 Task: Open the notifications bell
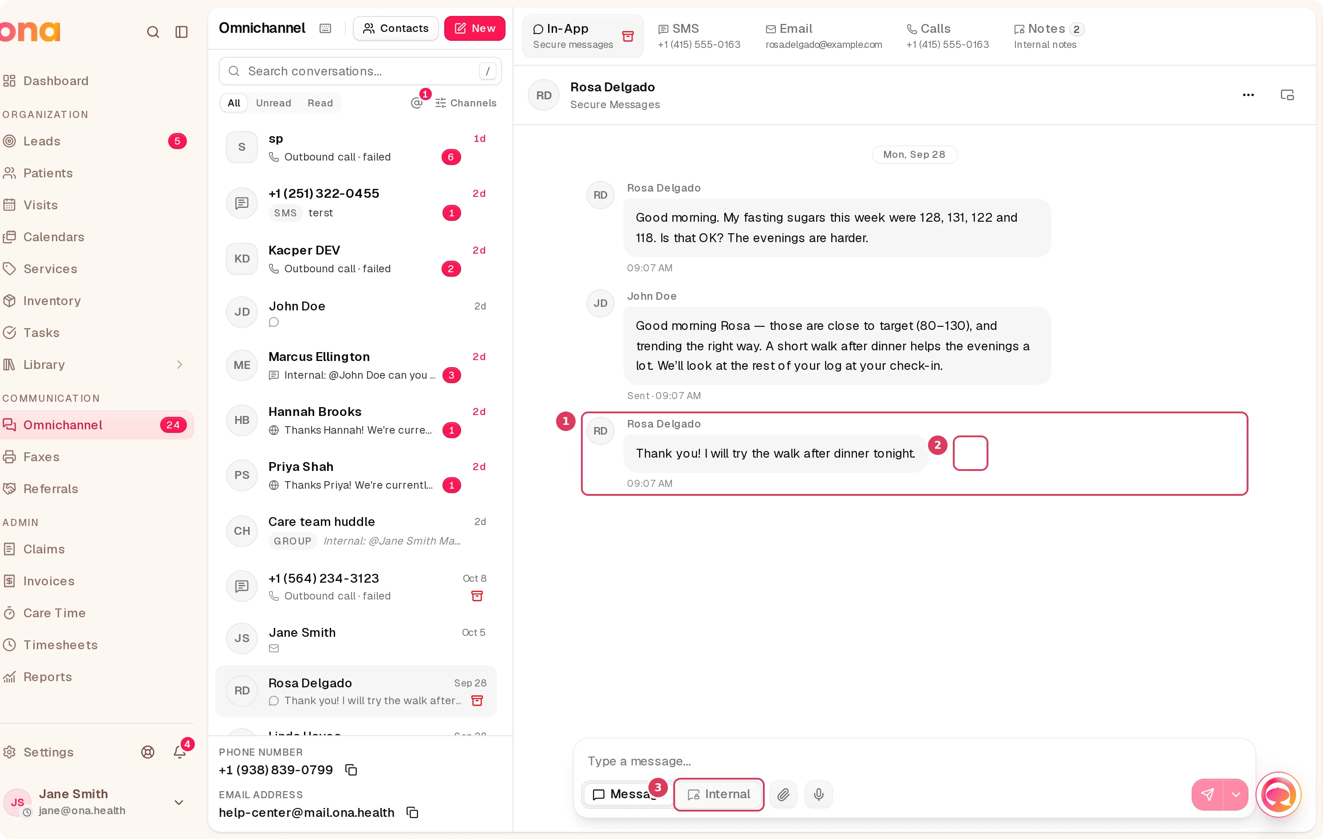click(180, 752)
